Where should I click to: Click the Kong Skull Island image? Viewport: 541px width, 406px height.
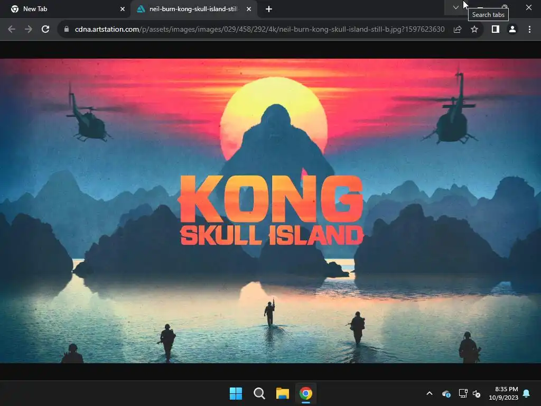pyautogui.click(x=270, y=210)
